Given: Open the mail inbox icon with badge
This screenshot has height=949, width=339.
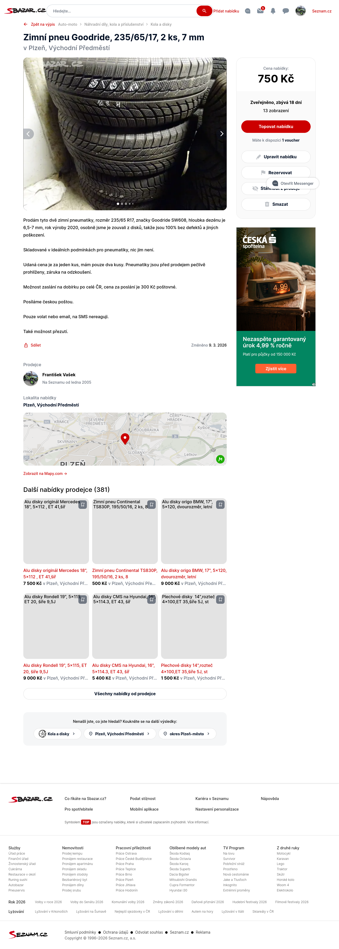Looking at the screenshot, I should click(x=260, y=11).
